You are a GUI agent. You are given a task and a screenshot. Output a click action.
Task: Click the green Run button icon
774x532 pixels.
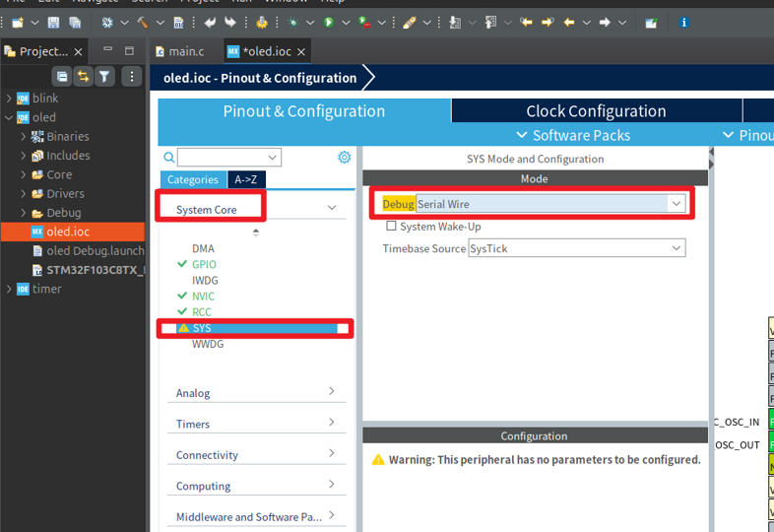point(329,22)
